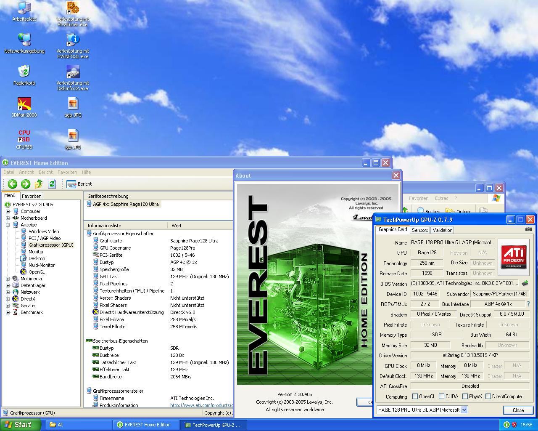Open the Extras menu in Explorer window
Viewport: 538px width, 431px height.
pos(441,198)
